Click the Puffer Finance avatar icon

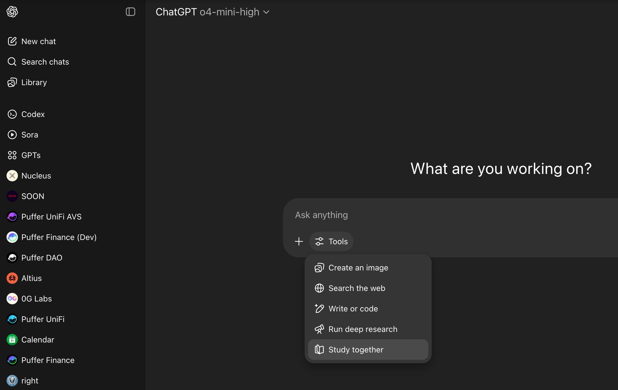(12, 360)
